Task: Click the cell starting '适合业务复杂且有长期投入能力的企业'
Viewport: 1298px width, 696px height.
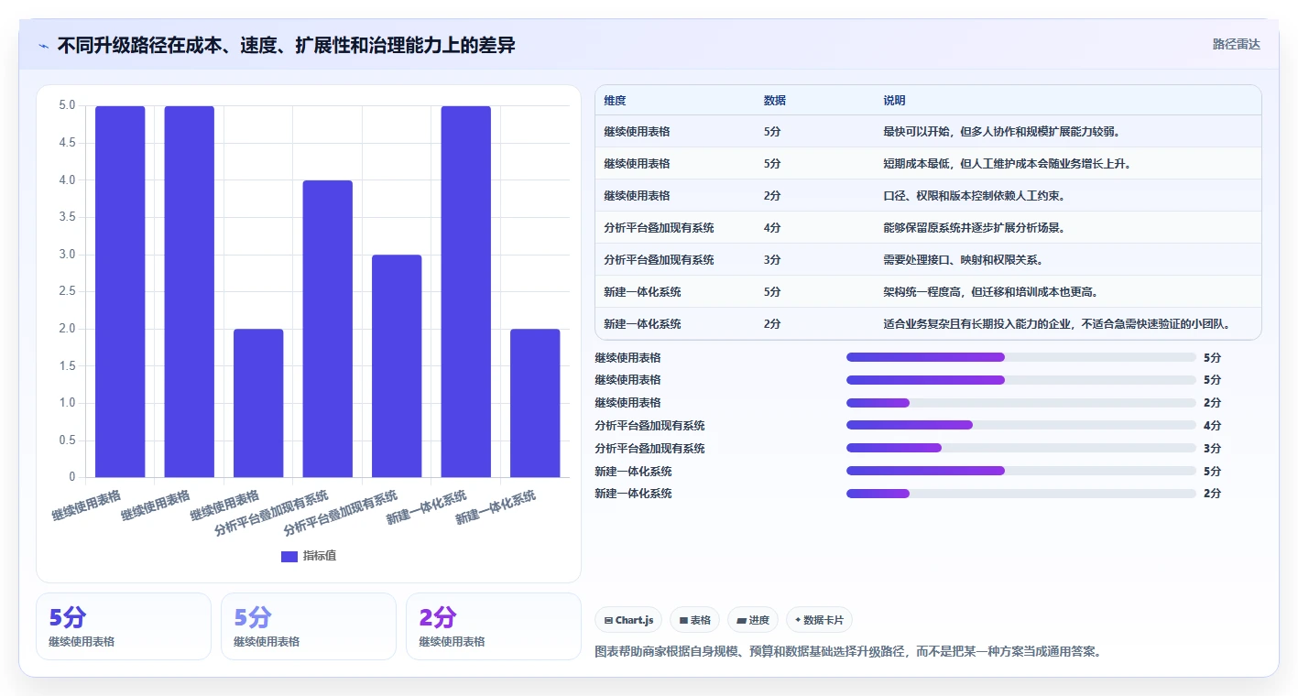Action: [1056, 324]
